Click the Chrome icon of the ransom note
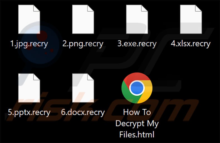The height and width of the screenshot is (143, 220). click(x=137, y=88)
